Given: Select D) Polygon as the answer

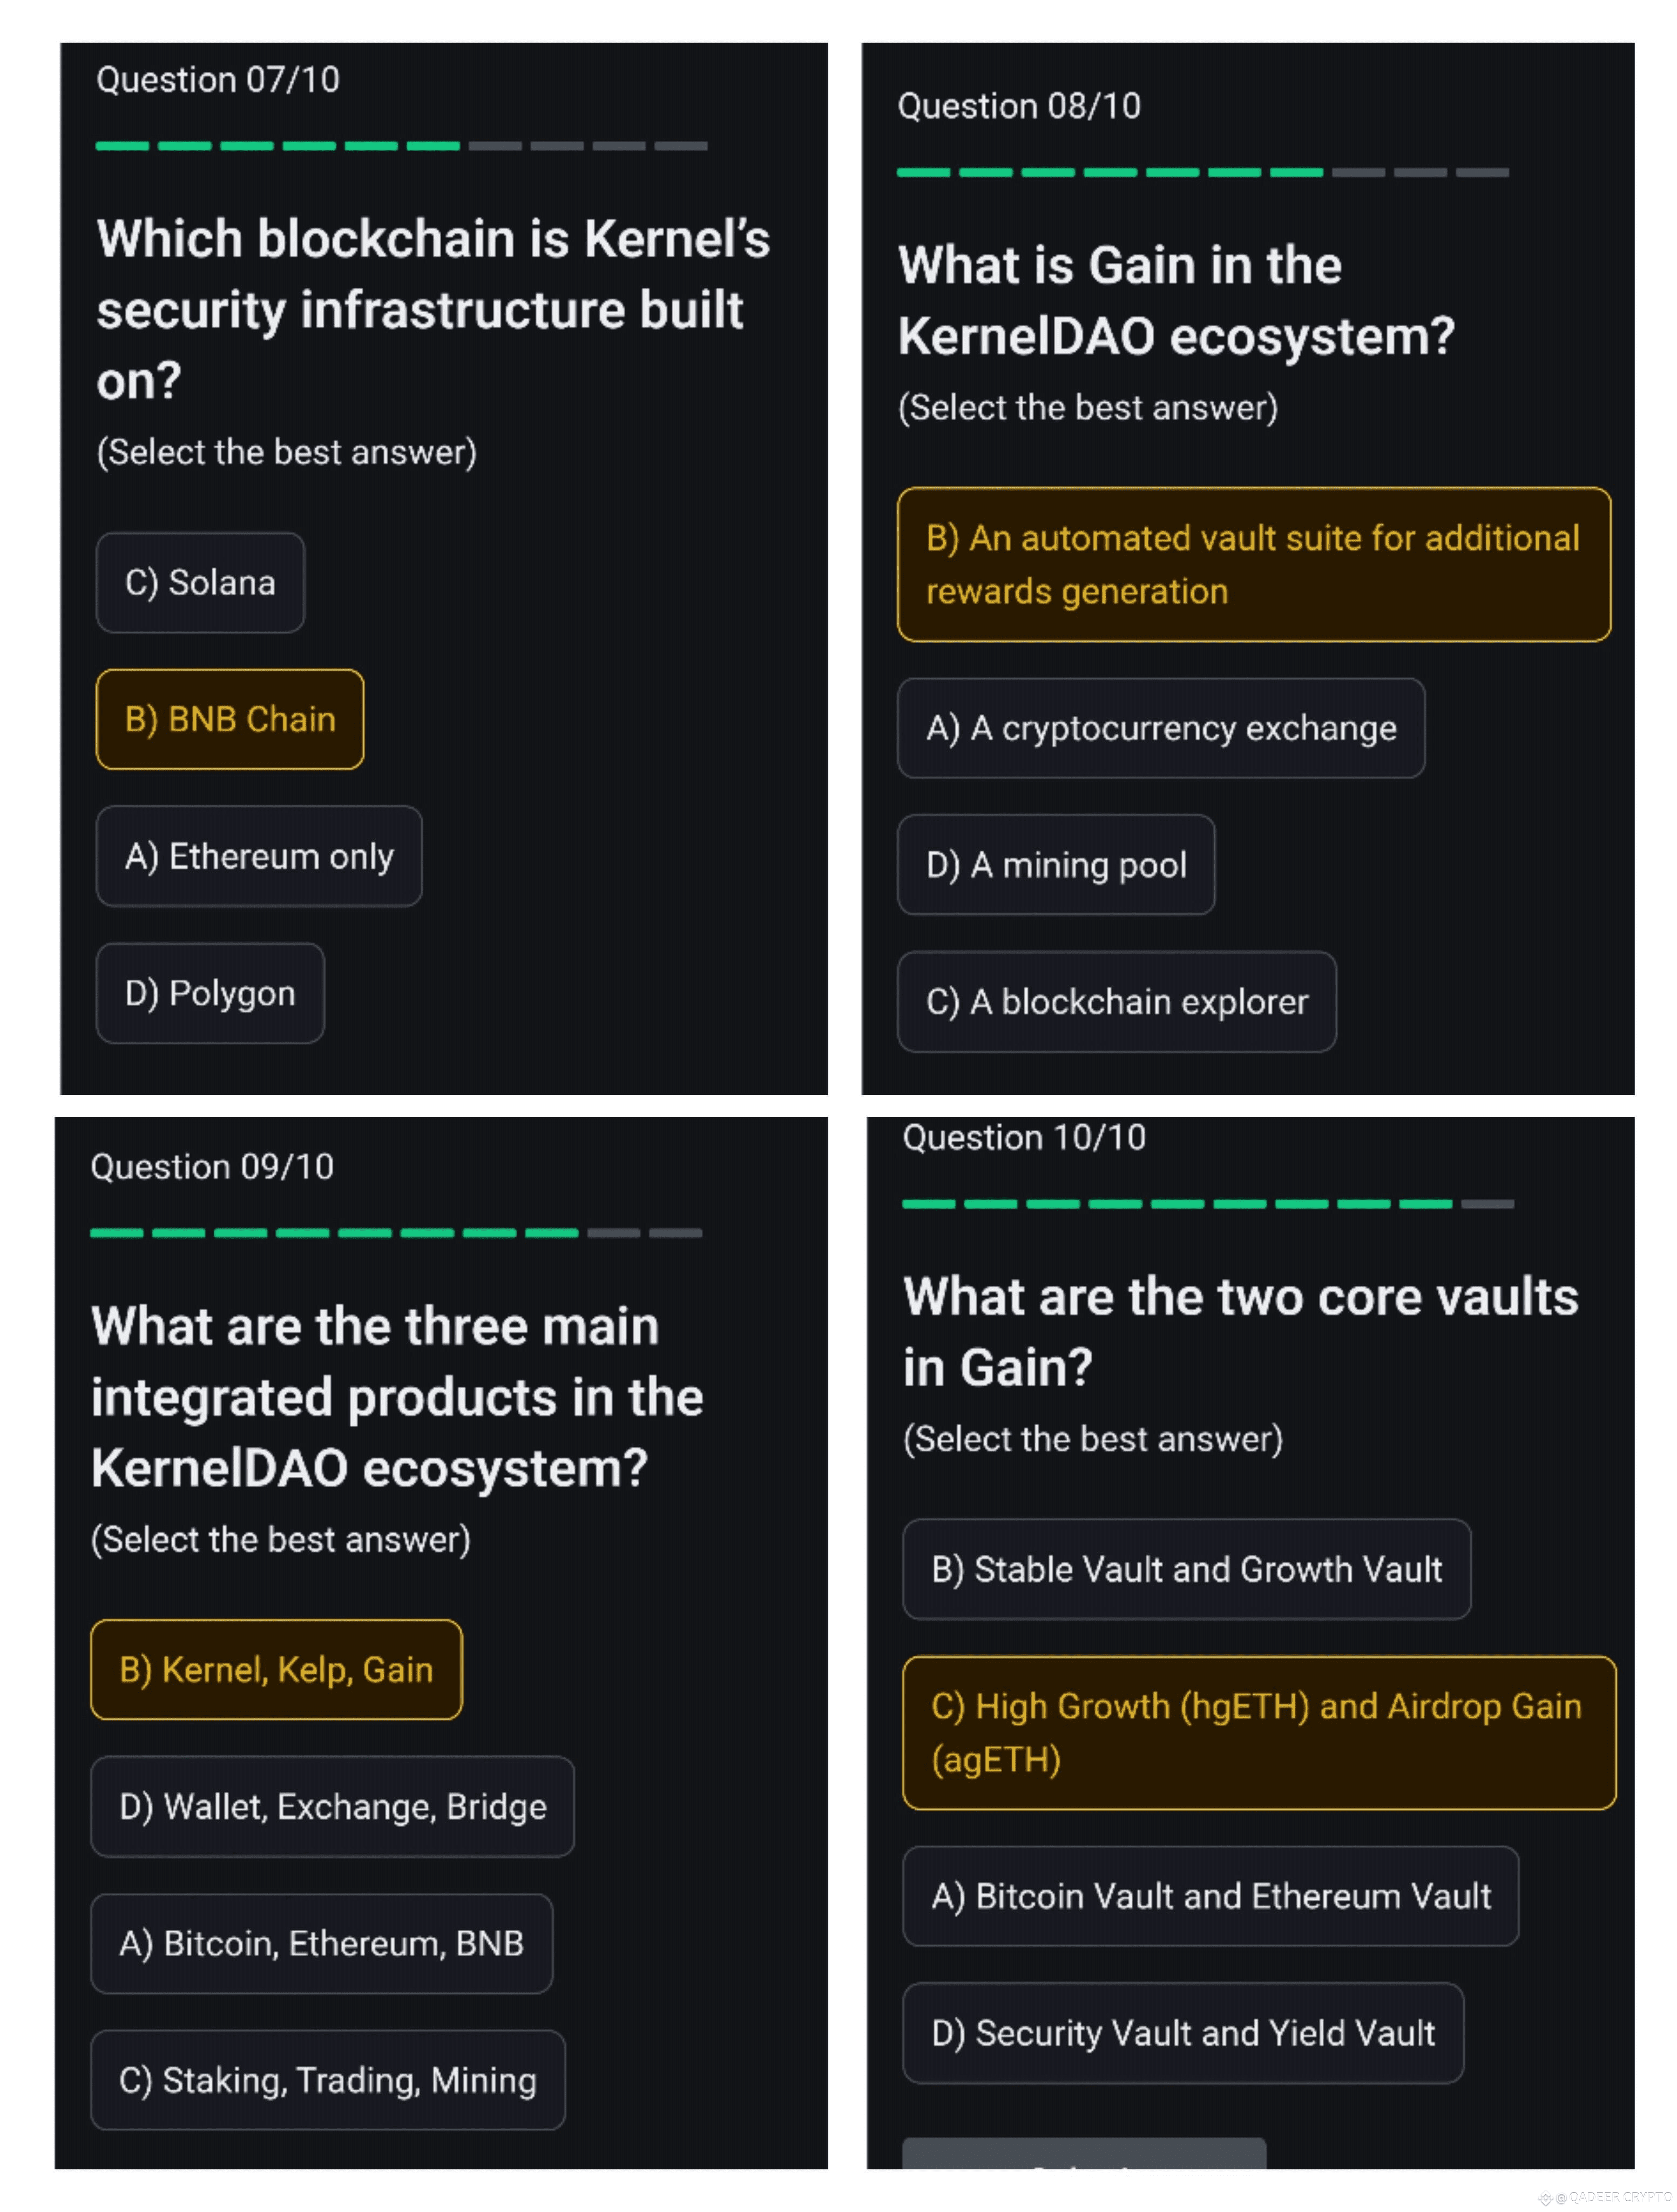Looking at the screenshot, I should [210, 993].
